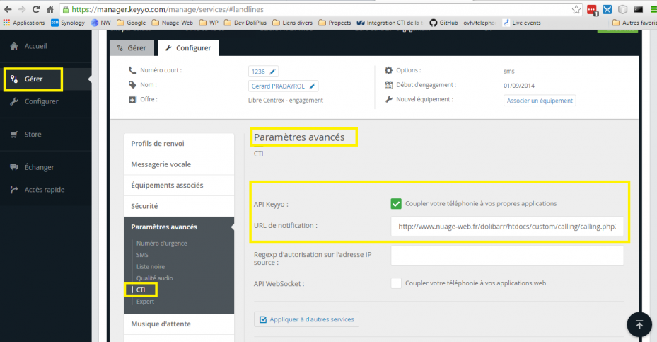Switch to the Gérer tab
Image resolution: width=657 pixels, height=342 pixels.
coord(132,48)
